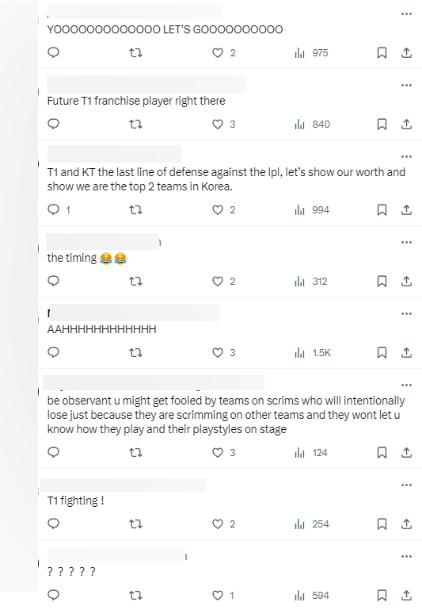The width and height of the screenshot is (422, 610).
Task: Open more options on 'AAHHHHHHHHHHHH' reply
Action: (406, 313)
